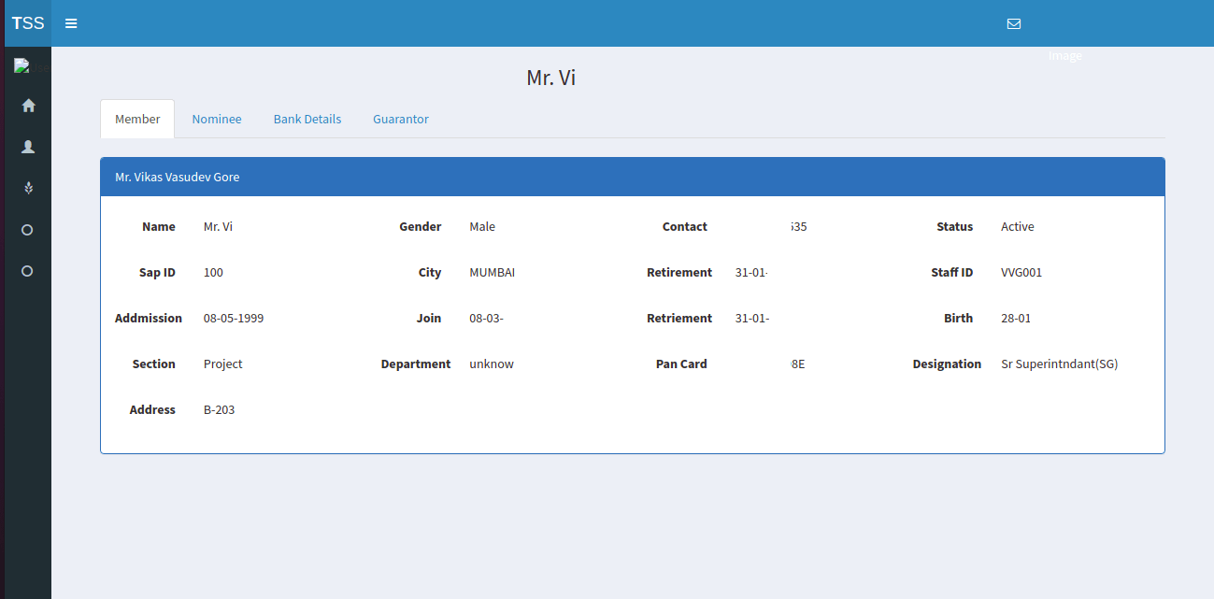Open the Guarantor tab
The image size is (1214, 599).
(x=400, y=120)
